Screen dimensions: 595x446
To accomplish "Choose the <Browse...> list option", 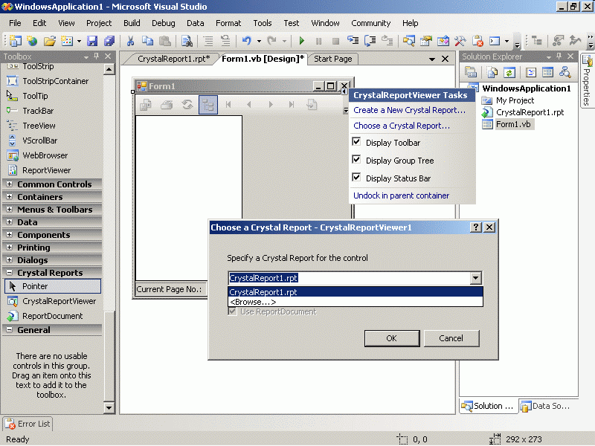I will 253,302.
